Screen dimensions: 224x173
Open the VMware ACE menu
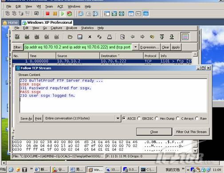(60, 7)
